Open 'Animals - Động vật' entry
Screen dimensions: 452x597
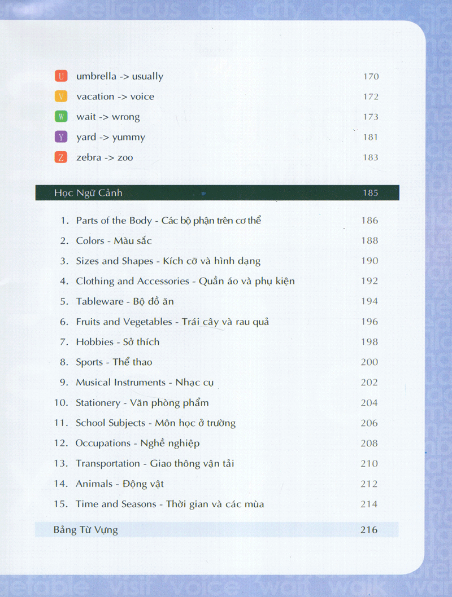pyautogui.click(x=120, y=484)
